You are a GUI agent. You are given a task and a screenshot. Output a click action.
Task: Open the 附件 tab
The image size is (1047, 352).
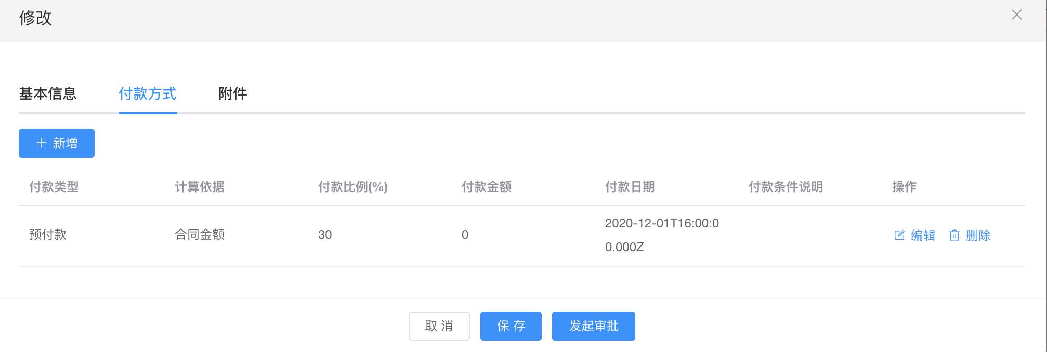click(232, 93)
